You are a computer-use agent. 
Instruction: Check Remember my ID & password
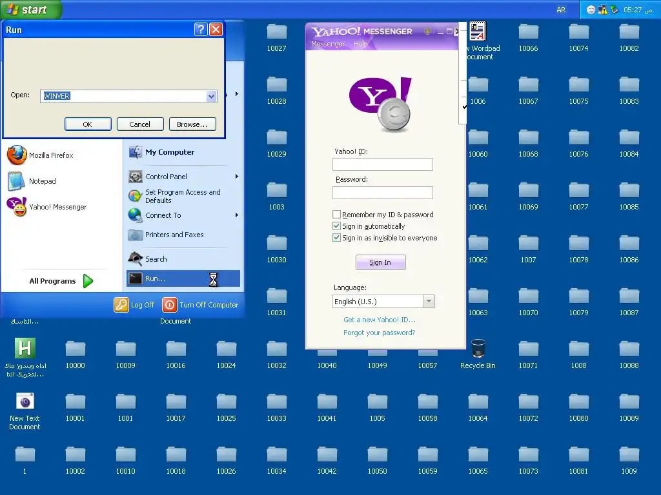pos(336,214)
